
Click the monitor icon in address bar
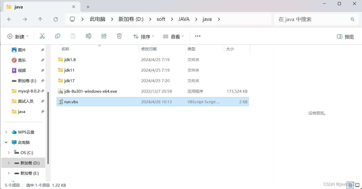72,19
